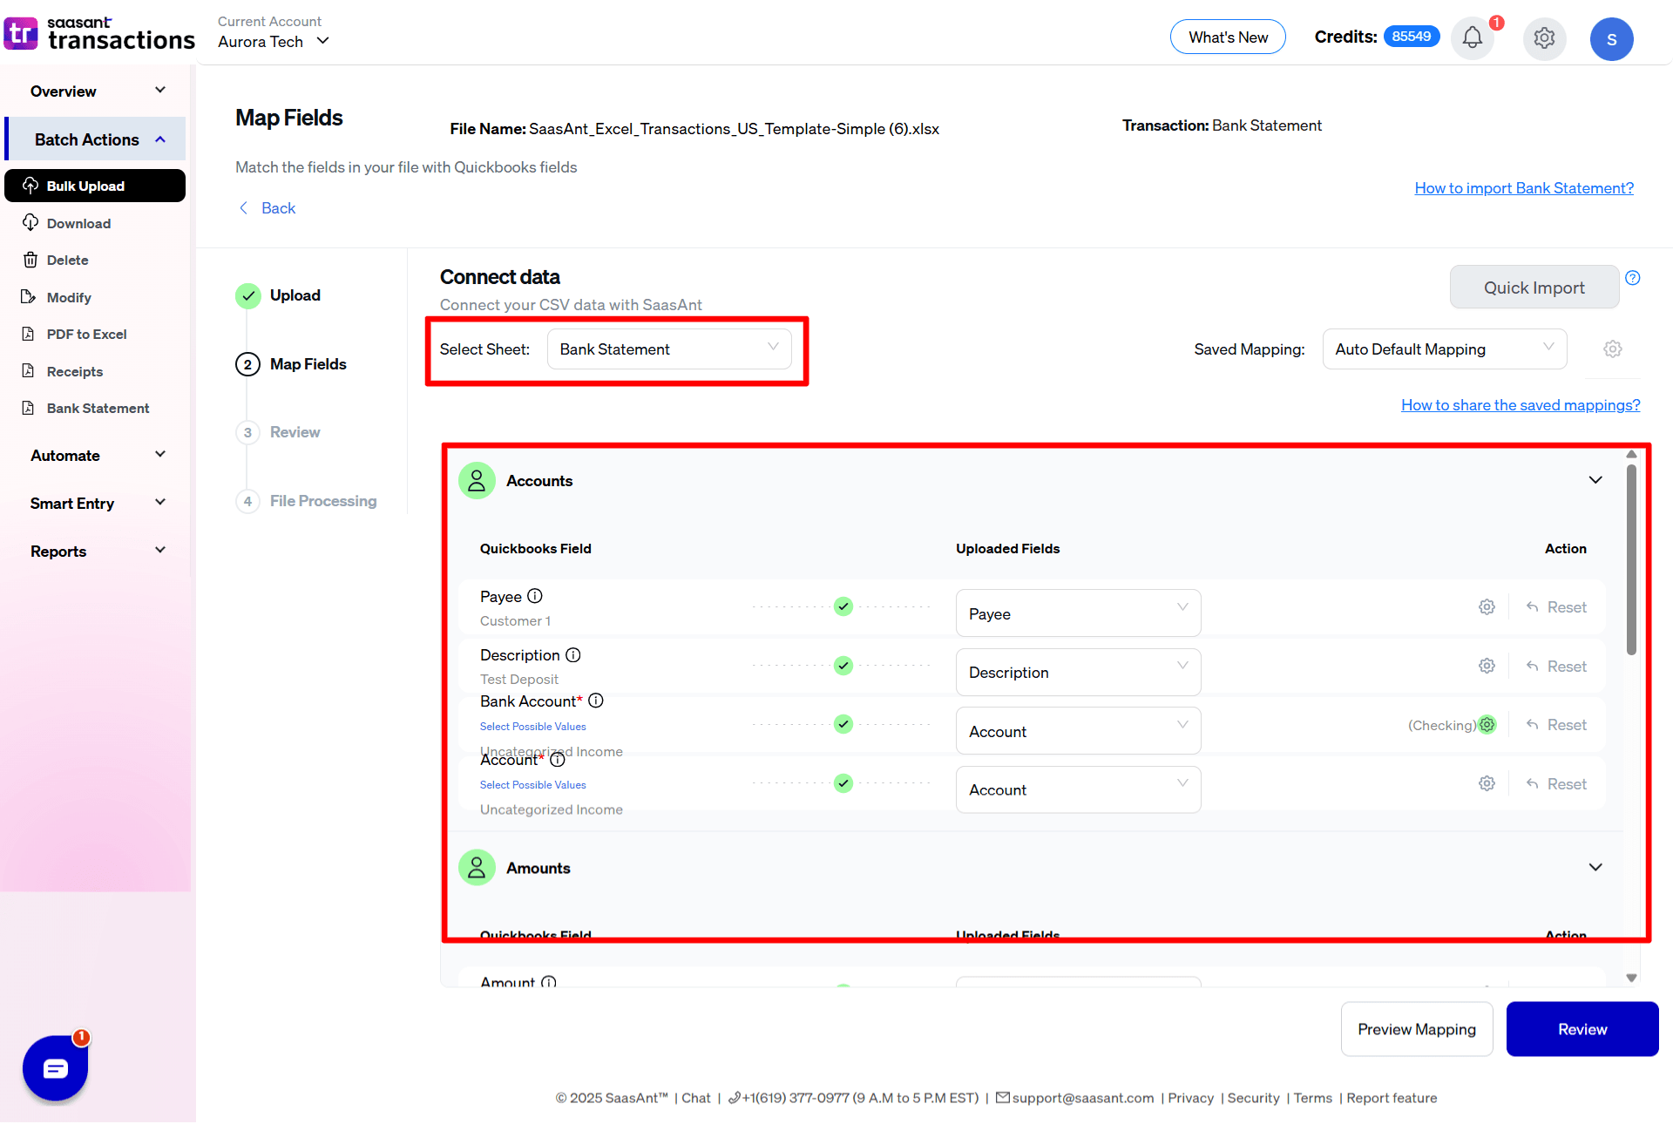Click the What's New button
Image resolution: width=1673 pixels, height=1124 pixels.
(x=1228, y=37)
